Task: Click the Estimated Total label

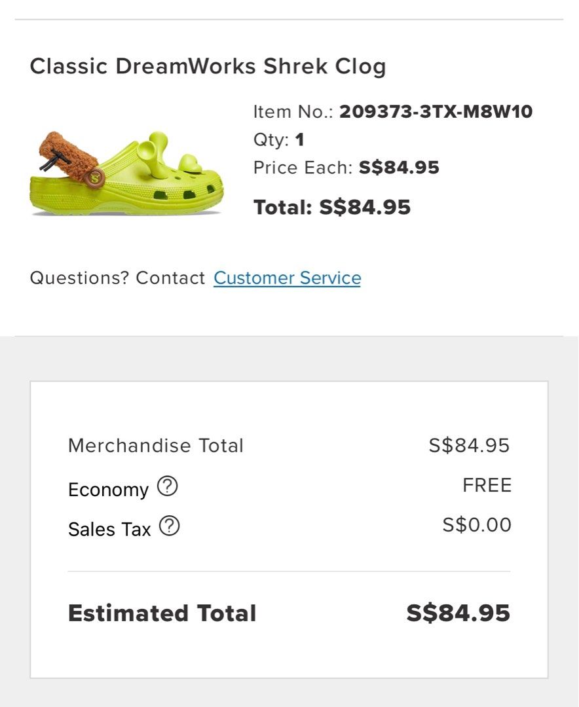Action: pyautogui.click(x=162, y=613)
